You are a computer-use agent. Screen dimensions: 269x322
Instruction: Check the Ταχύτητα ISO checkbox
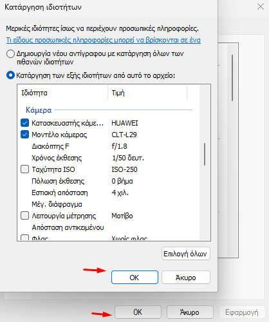coord(24,169)
